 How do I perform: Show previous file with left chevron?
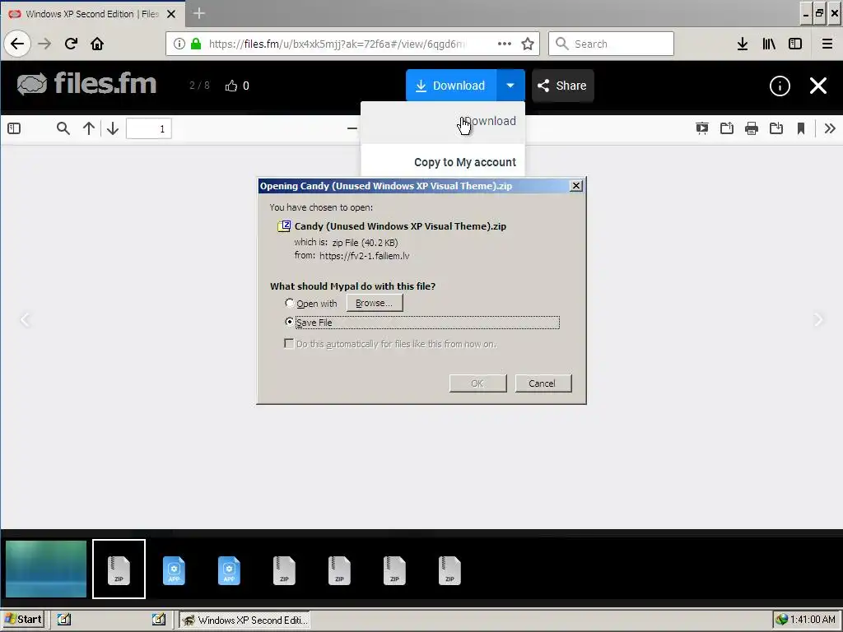click(x=26, y=320)
